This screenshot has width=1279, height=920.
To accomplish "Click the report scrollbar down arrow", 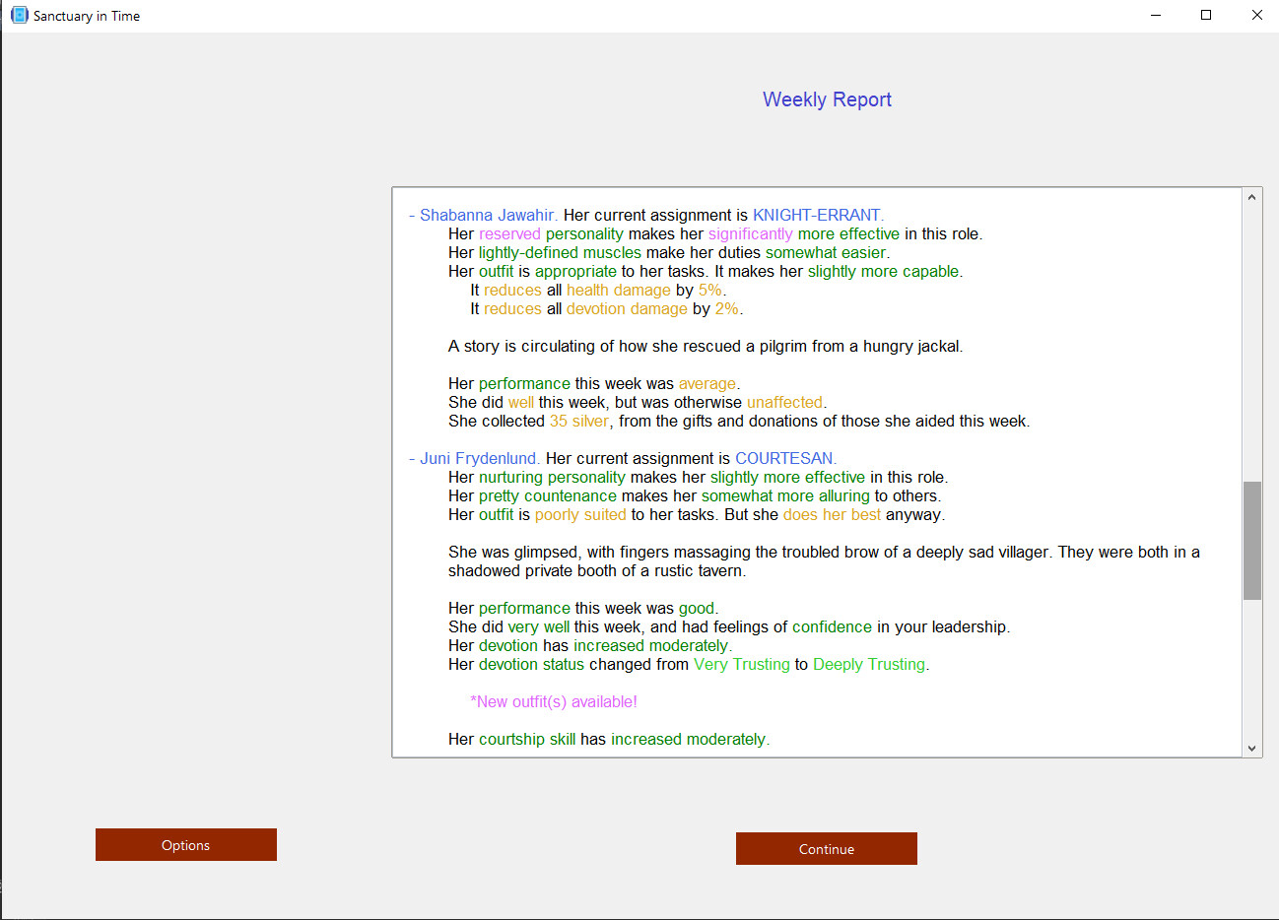I will [1251, 748].
